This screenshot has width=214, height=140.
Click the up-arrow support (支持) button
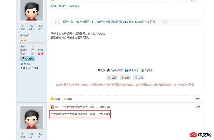coord(125,77)
